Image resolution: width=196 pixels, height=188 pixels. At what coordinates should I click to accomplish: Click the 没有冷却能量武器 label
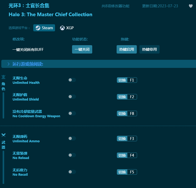tap(27, 111)
